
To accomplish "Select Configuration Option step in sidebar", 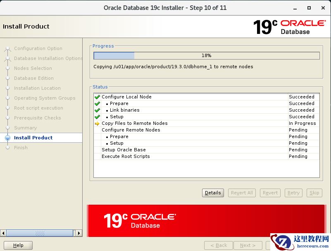I will (38, 48).
